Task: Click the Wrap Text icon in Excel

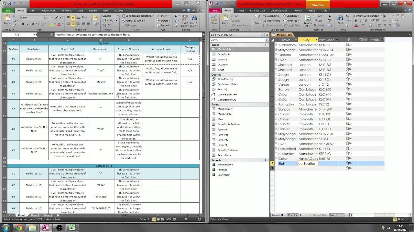Action: 95,18
